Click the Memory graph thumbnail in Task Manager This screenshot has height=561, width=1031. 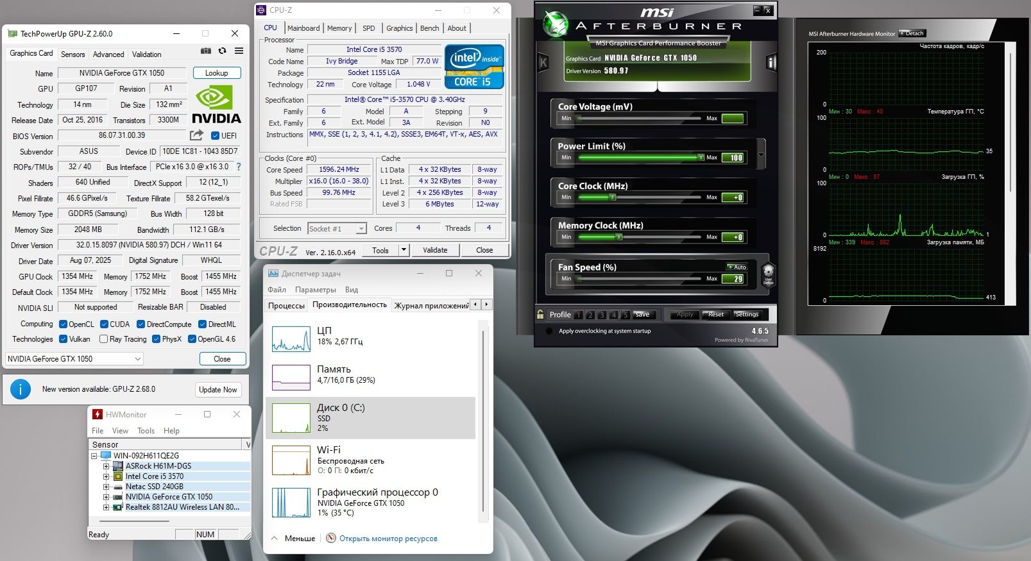point(291,378)
